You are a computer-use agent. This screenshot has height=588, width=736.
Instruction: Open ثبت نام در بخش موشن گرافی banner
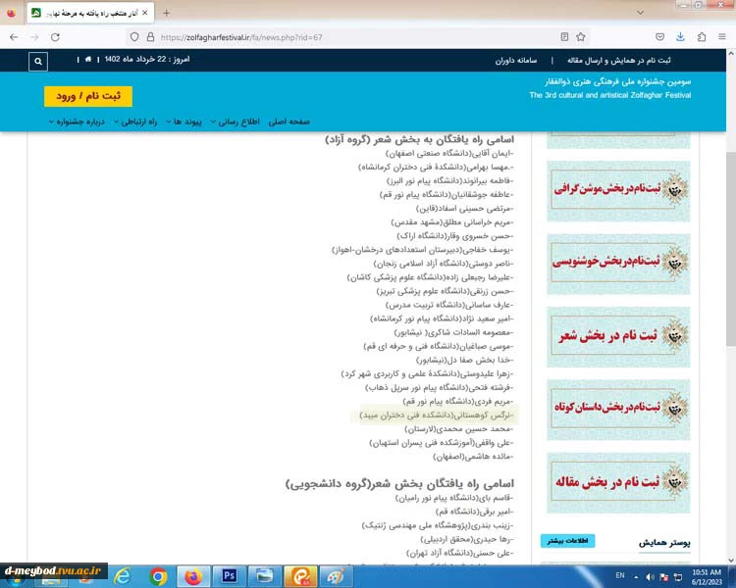coord(618,191)
